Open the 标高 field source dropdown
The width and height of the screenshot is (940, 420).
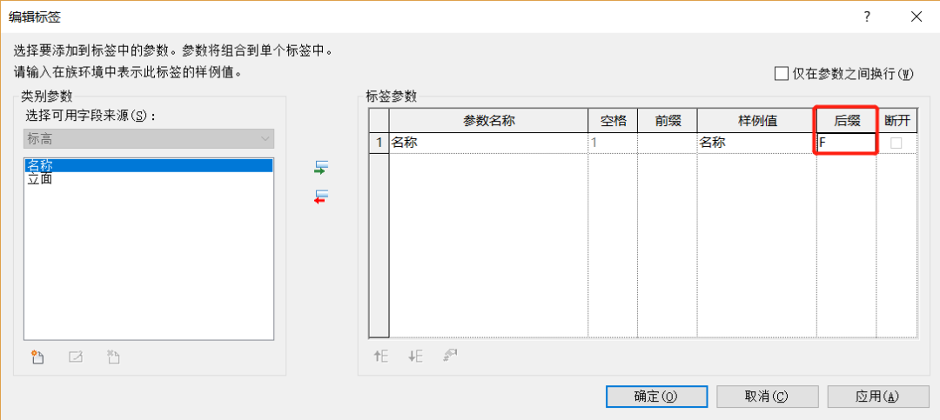pos(149,138)
